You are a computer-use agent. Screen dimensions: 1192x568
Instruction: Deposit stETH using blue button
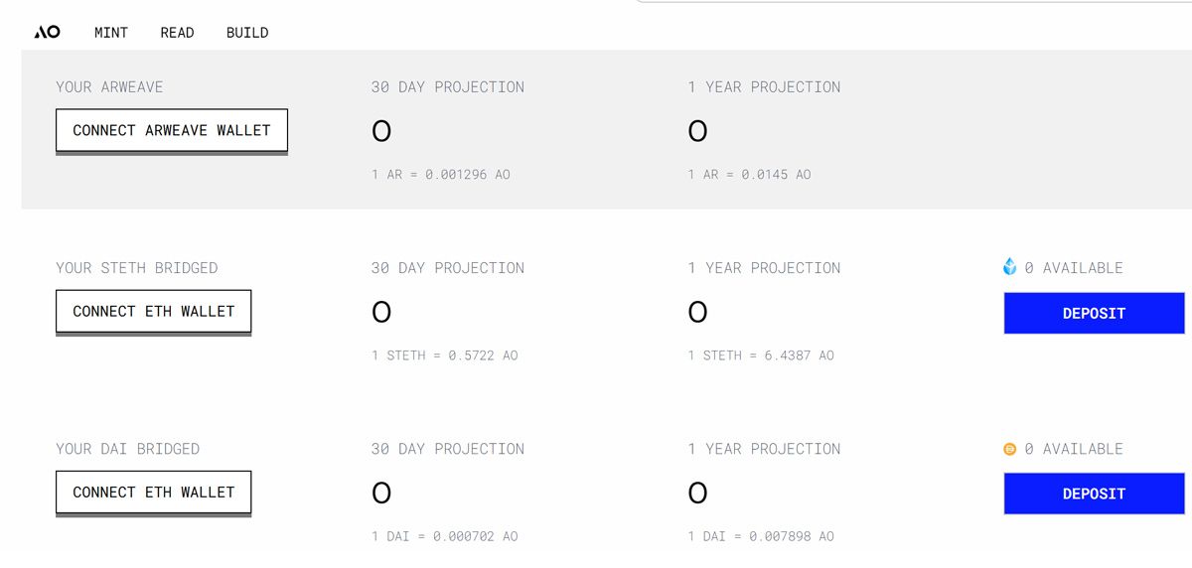click(x=1094, y=313)
